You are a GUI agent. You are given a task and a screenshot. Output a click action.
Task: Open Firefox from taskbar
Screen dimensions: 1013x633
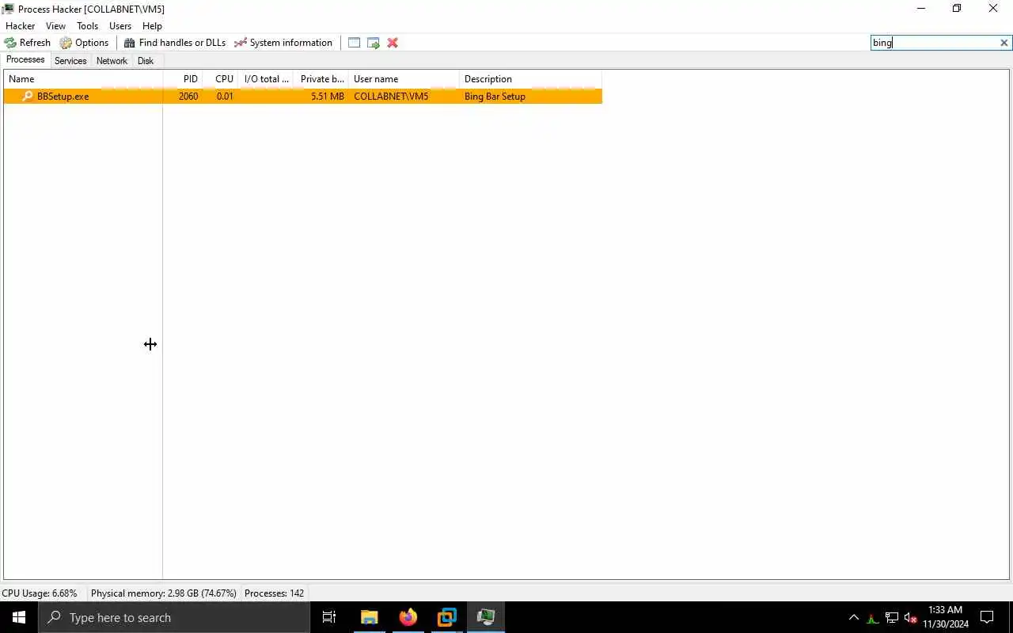(408, 617)
